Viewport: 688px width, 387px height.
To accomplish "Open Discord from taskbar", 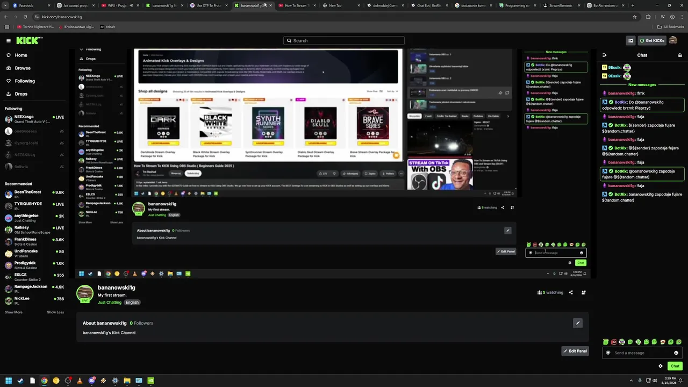I will tap(91, 381).
